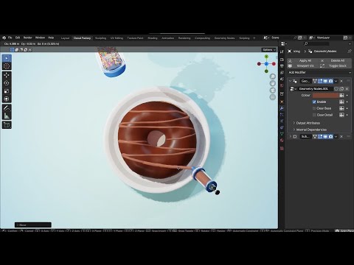Open the Object Data properties tab icon
This screenshot has height=265, width=354.
(282, 134)
